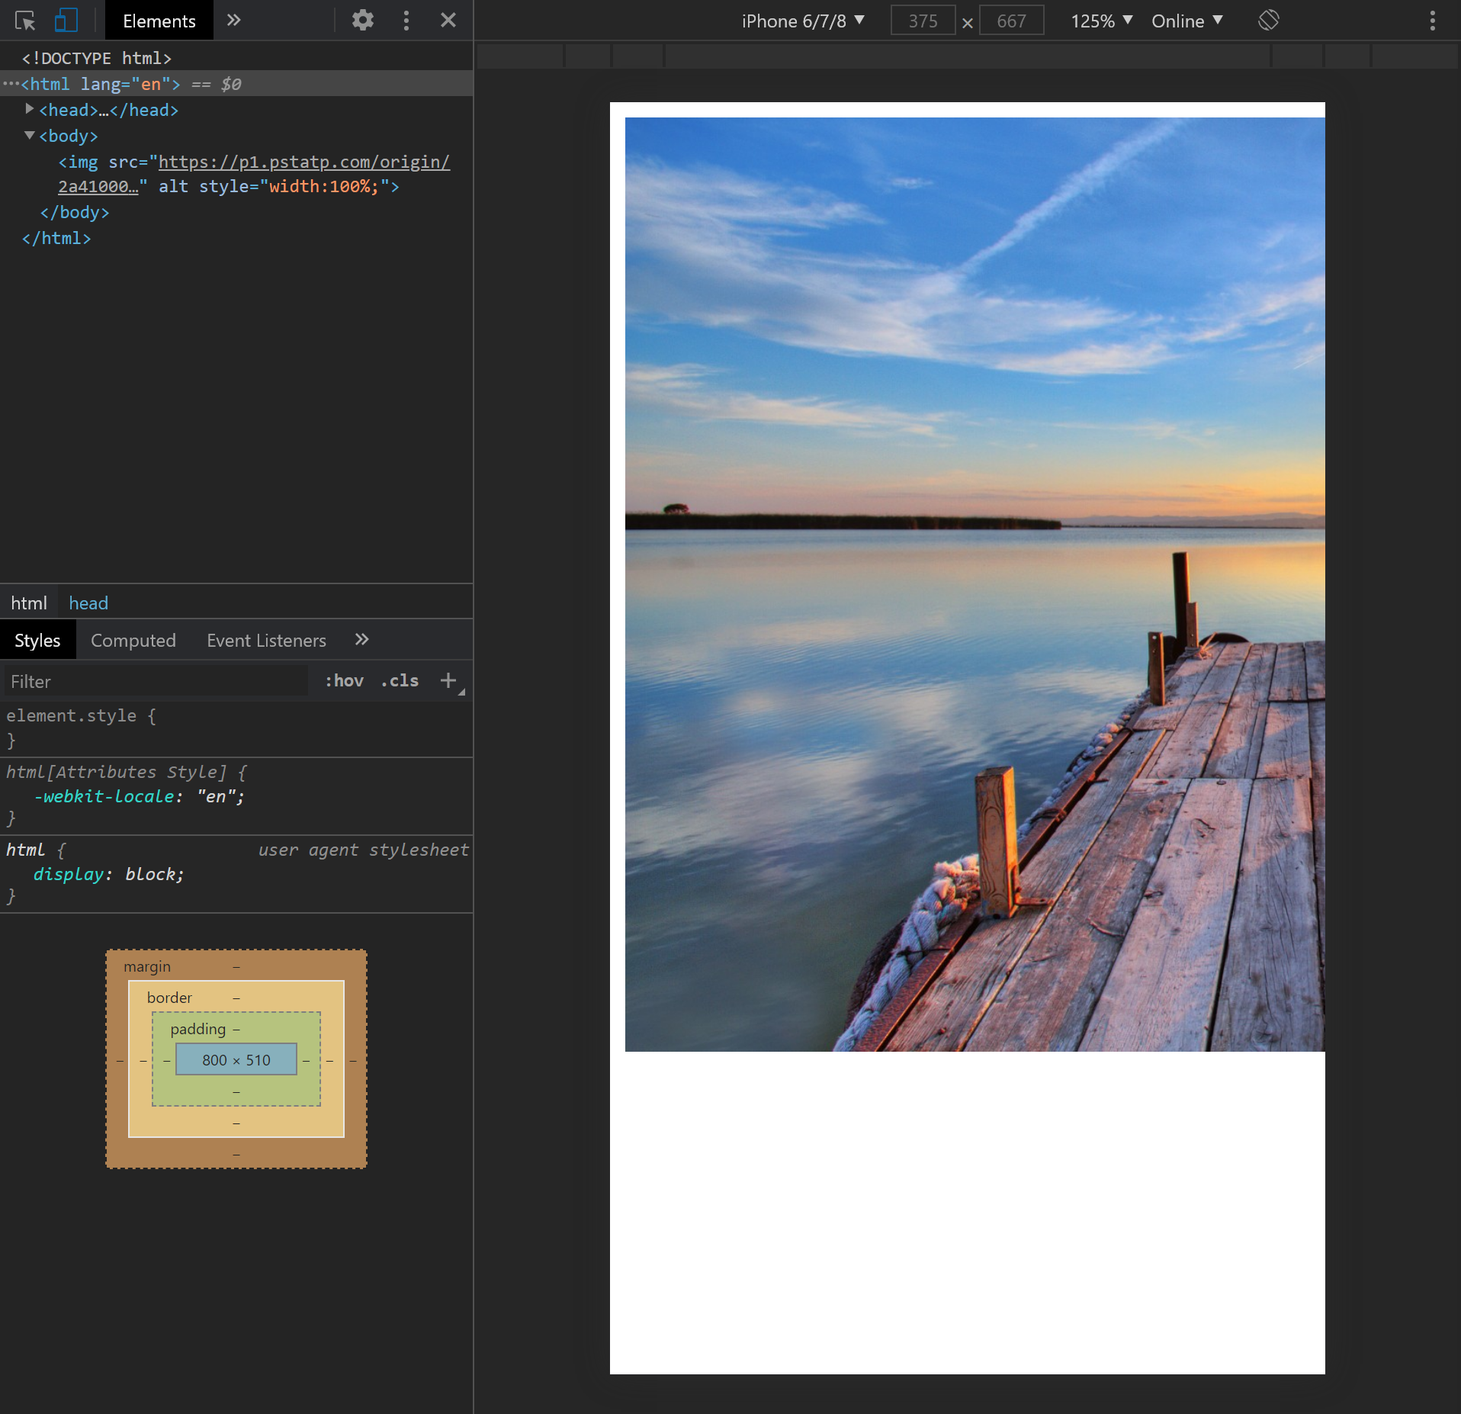The height and width of the screenshot is (1414, 1461).
Task: Expand the head element node
Action: coord(30,109)
